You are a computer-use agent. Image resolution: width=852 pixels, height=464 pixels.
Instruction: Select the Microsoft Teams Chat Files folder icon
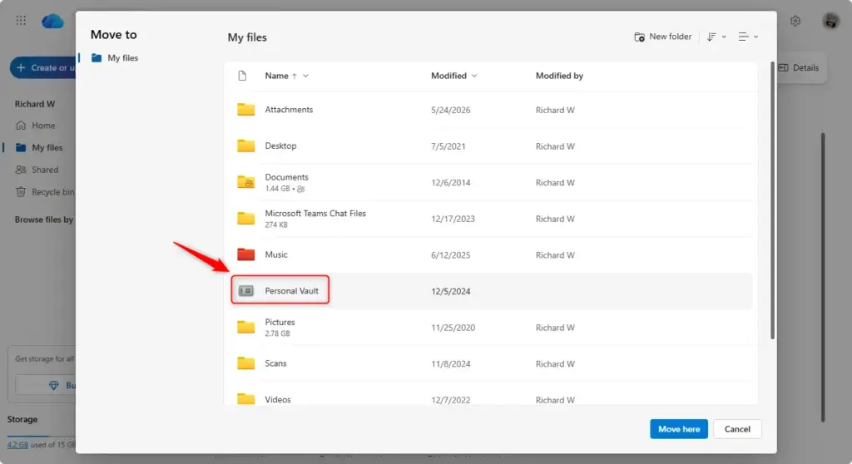245,219
